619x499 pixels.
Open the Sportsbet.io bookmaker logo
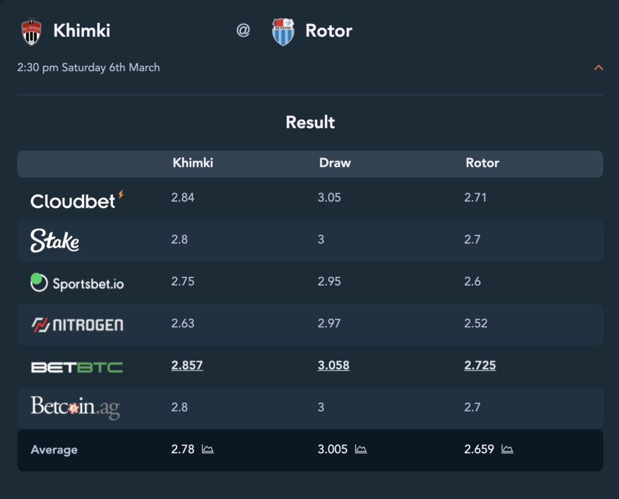77,283
